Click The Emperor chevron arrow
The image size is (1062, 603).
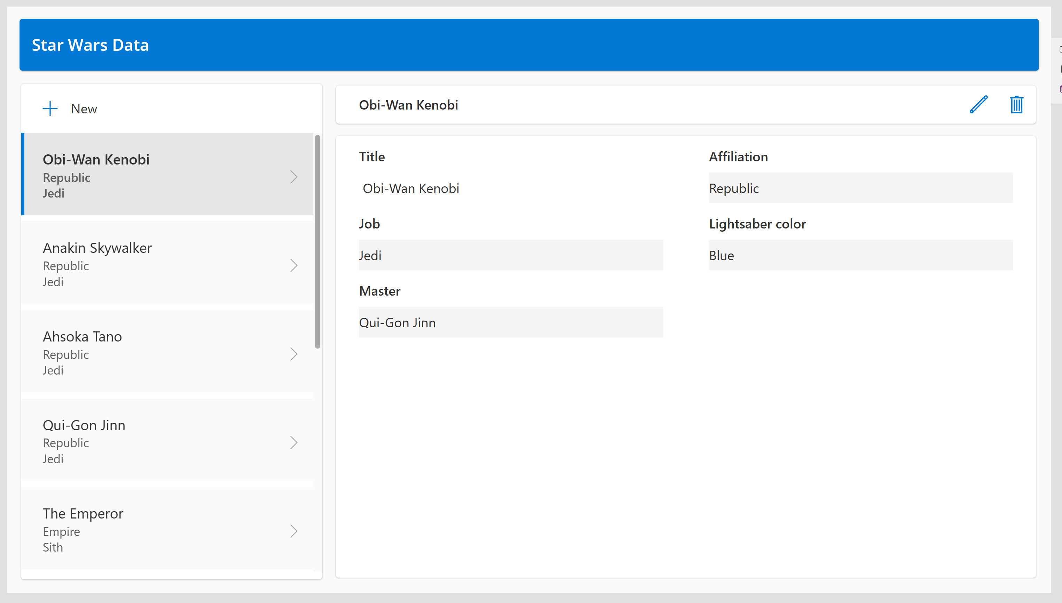tap(294, 531)
